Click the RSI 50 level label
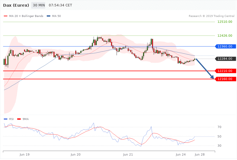Screen dimensions: 237x160 [x=219, y=136]
